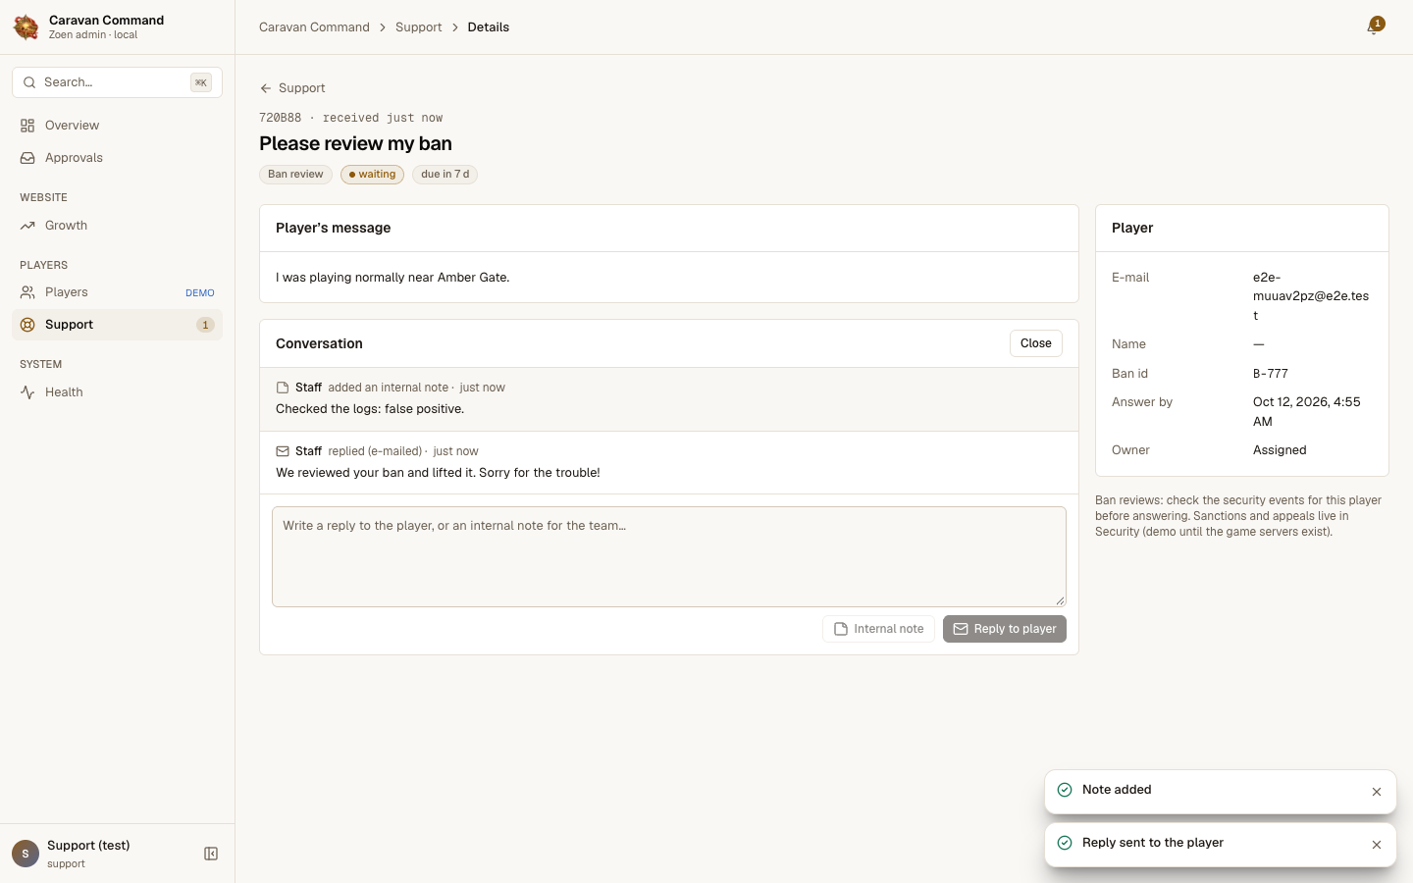Click the Caravan Command logo icon

(26, 26)
